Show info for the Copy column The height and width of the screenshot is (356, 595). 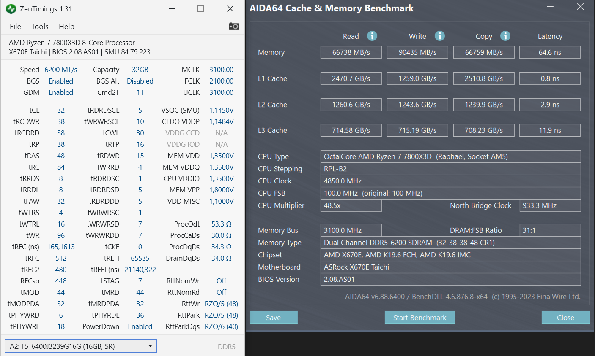(505, 36)
